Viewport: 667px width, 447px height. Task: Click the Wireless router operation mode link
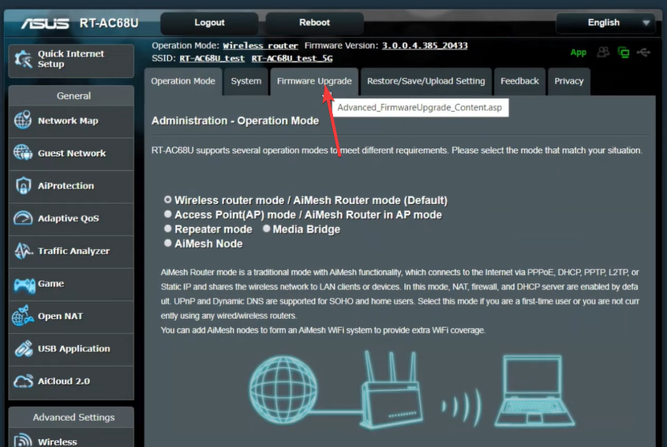pyautogui.click(x=260, y=46)
